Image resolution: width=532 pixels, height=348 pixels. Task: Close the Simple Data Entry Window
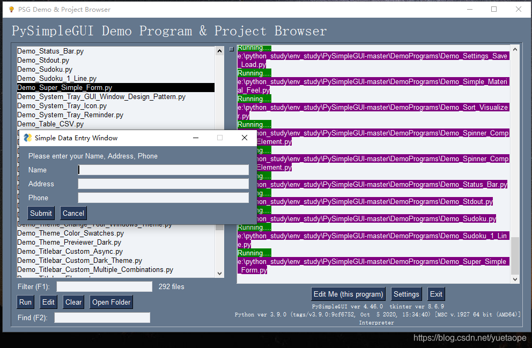click(245, 138)
